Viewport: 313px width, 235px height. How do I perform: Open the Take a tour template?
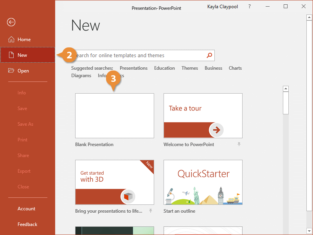tap(203, 116)
